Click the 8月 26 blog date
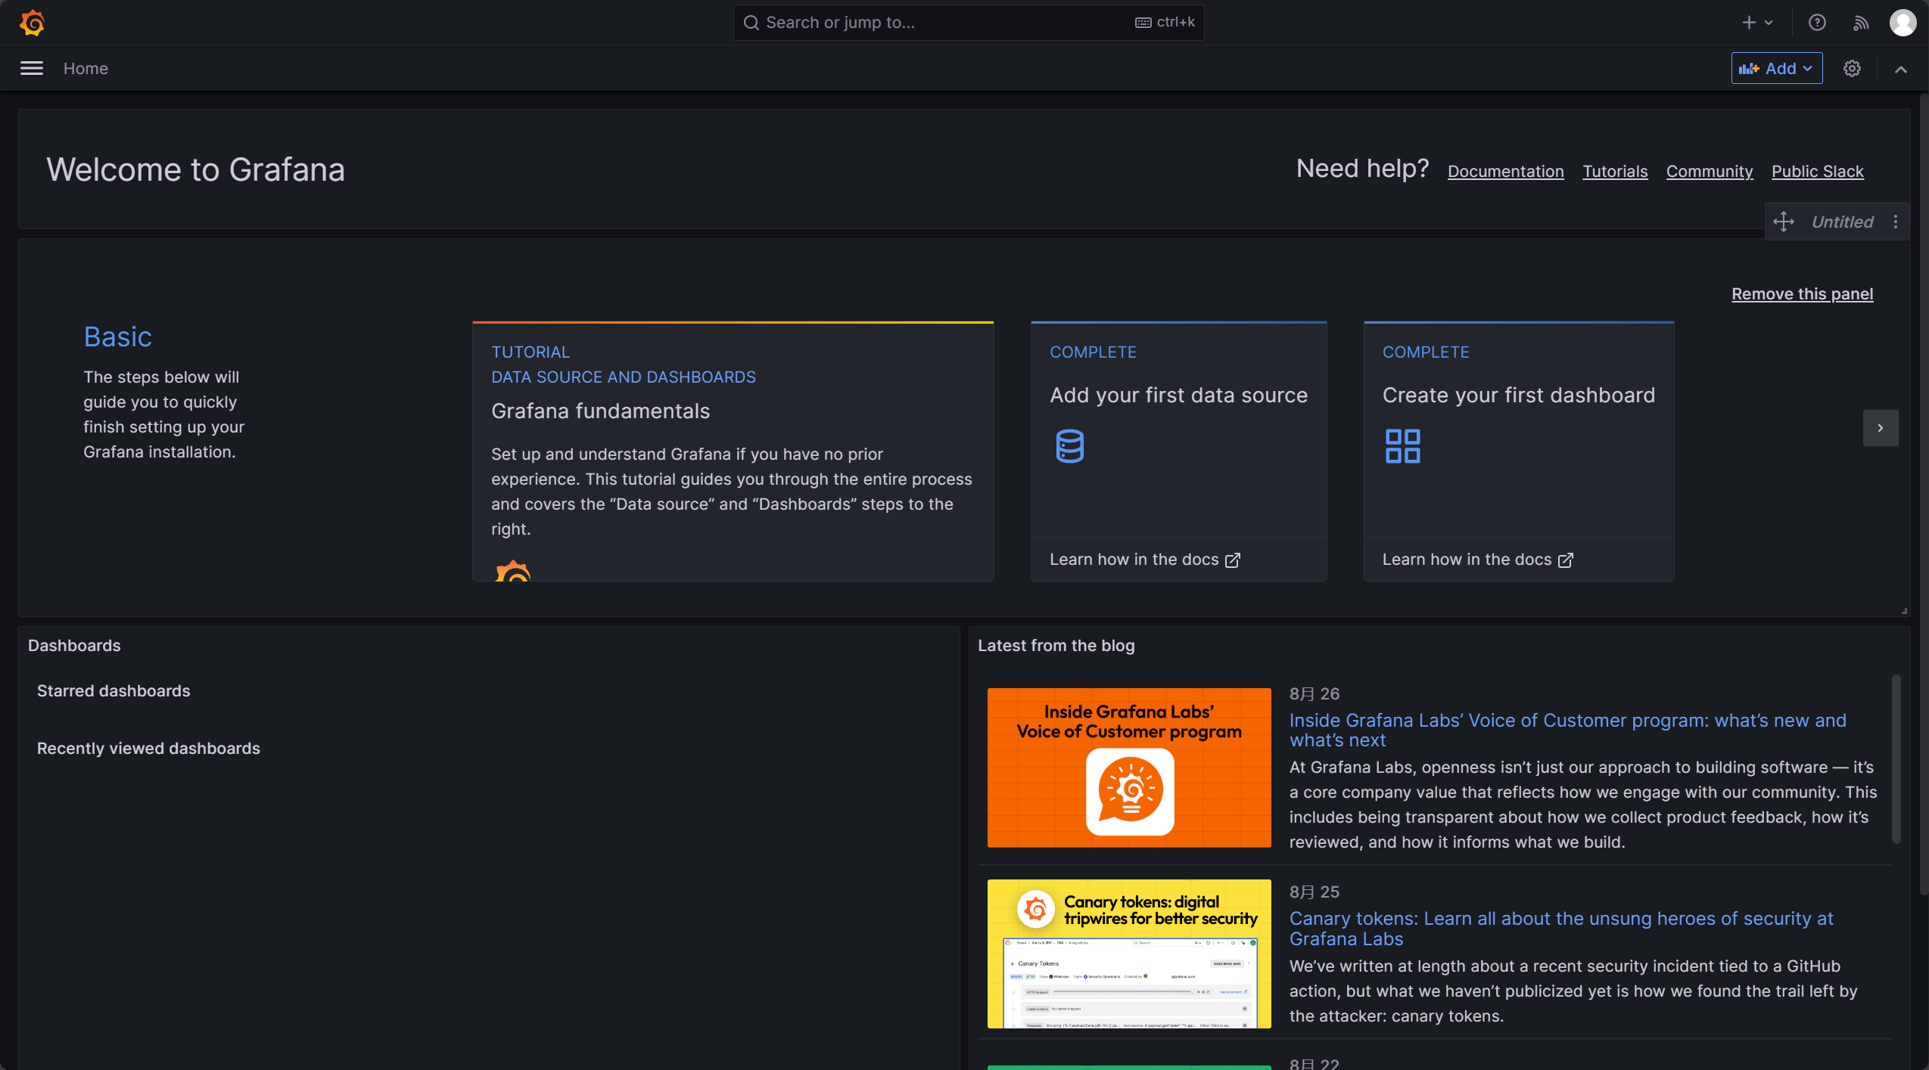 1315,694
